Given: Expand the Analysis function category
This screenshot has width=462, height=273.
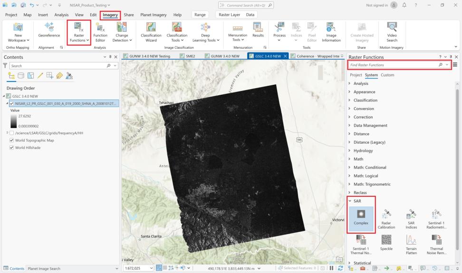Looking at the screenshot, I should [x=350, y=83].
